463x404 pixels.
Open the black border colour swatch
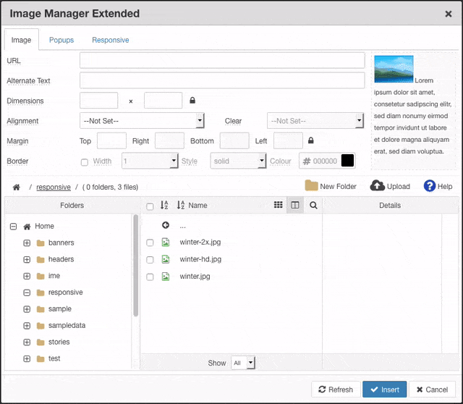coord(348,161)
